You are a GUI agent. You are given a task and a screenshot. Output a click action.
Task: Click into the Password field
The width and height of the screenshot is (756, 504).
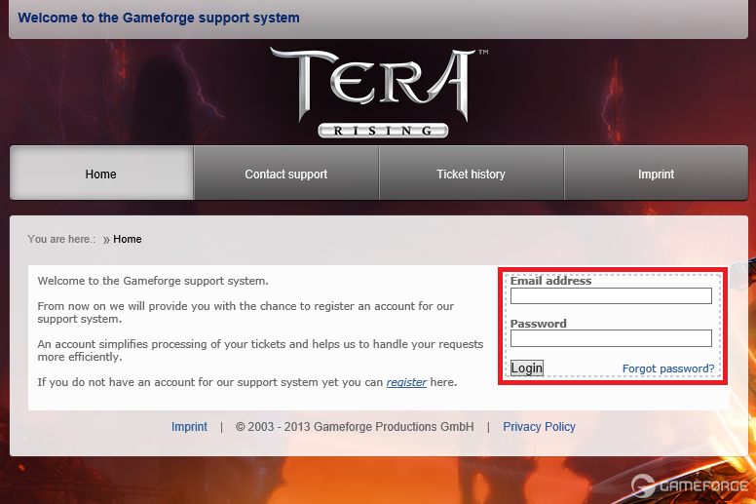(611, 338)
